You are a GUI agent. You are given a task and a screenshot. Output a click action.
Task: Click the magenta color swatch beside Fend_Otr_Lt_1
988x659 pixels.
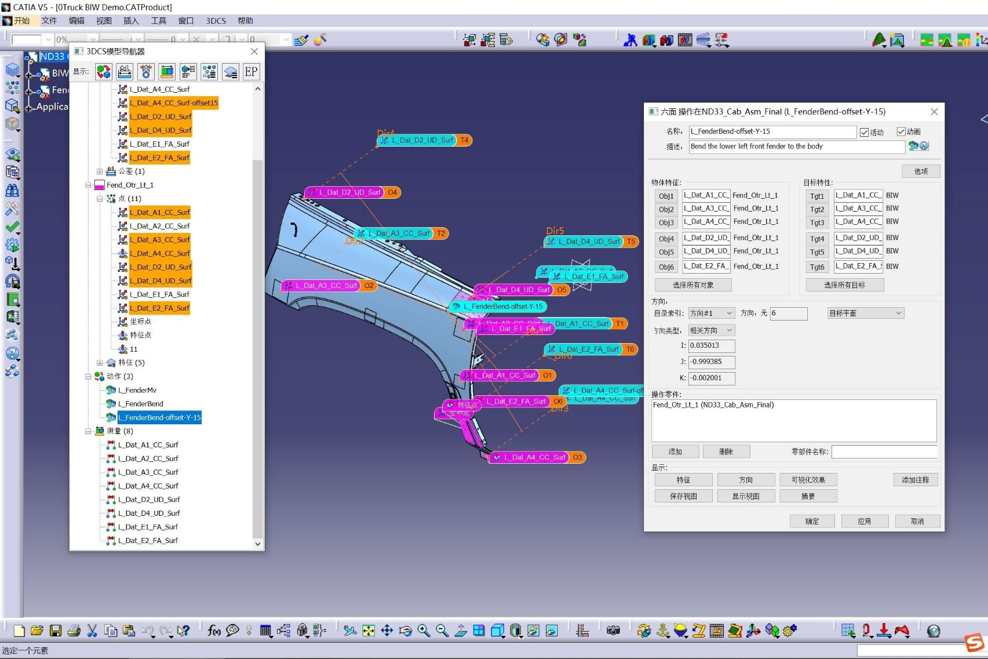[x=99, y=185]
